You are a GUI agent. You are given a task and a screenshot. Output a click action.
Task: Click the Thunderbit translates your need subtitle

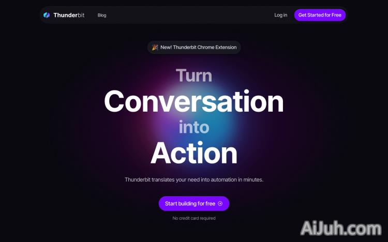coord(194,179)
